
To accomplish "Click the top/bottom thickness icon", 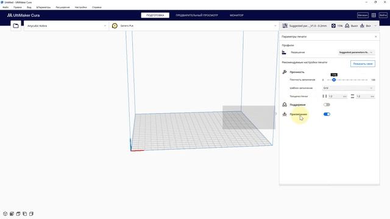I will 352,96.
